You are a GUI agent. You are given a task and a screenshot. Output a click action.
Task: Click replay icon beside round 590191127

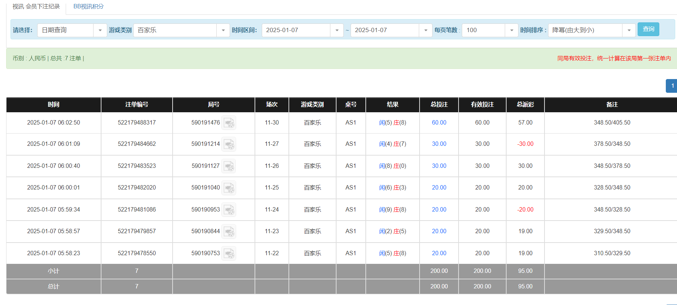(x=229, y=166)
